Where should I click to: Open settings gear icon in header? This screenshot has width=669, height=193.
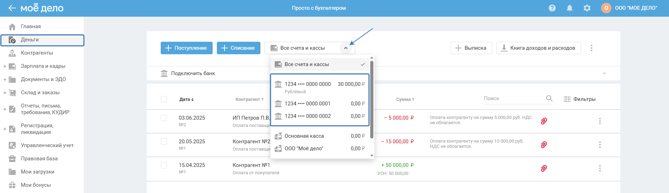(x=587, y=8)
